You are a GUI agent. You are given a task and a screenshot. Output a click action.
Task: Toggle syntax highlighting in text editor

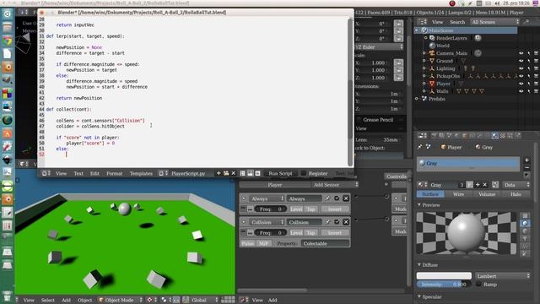257,173
